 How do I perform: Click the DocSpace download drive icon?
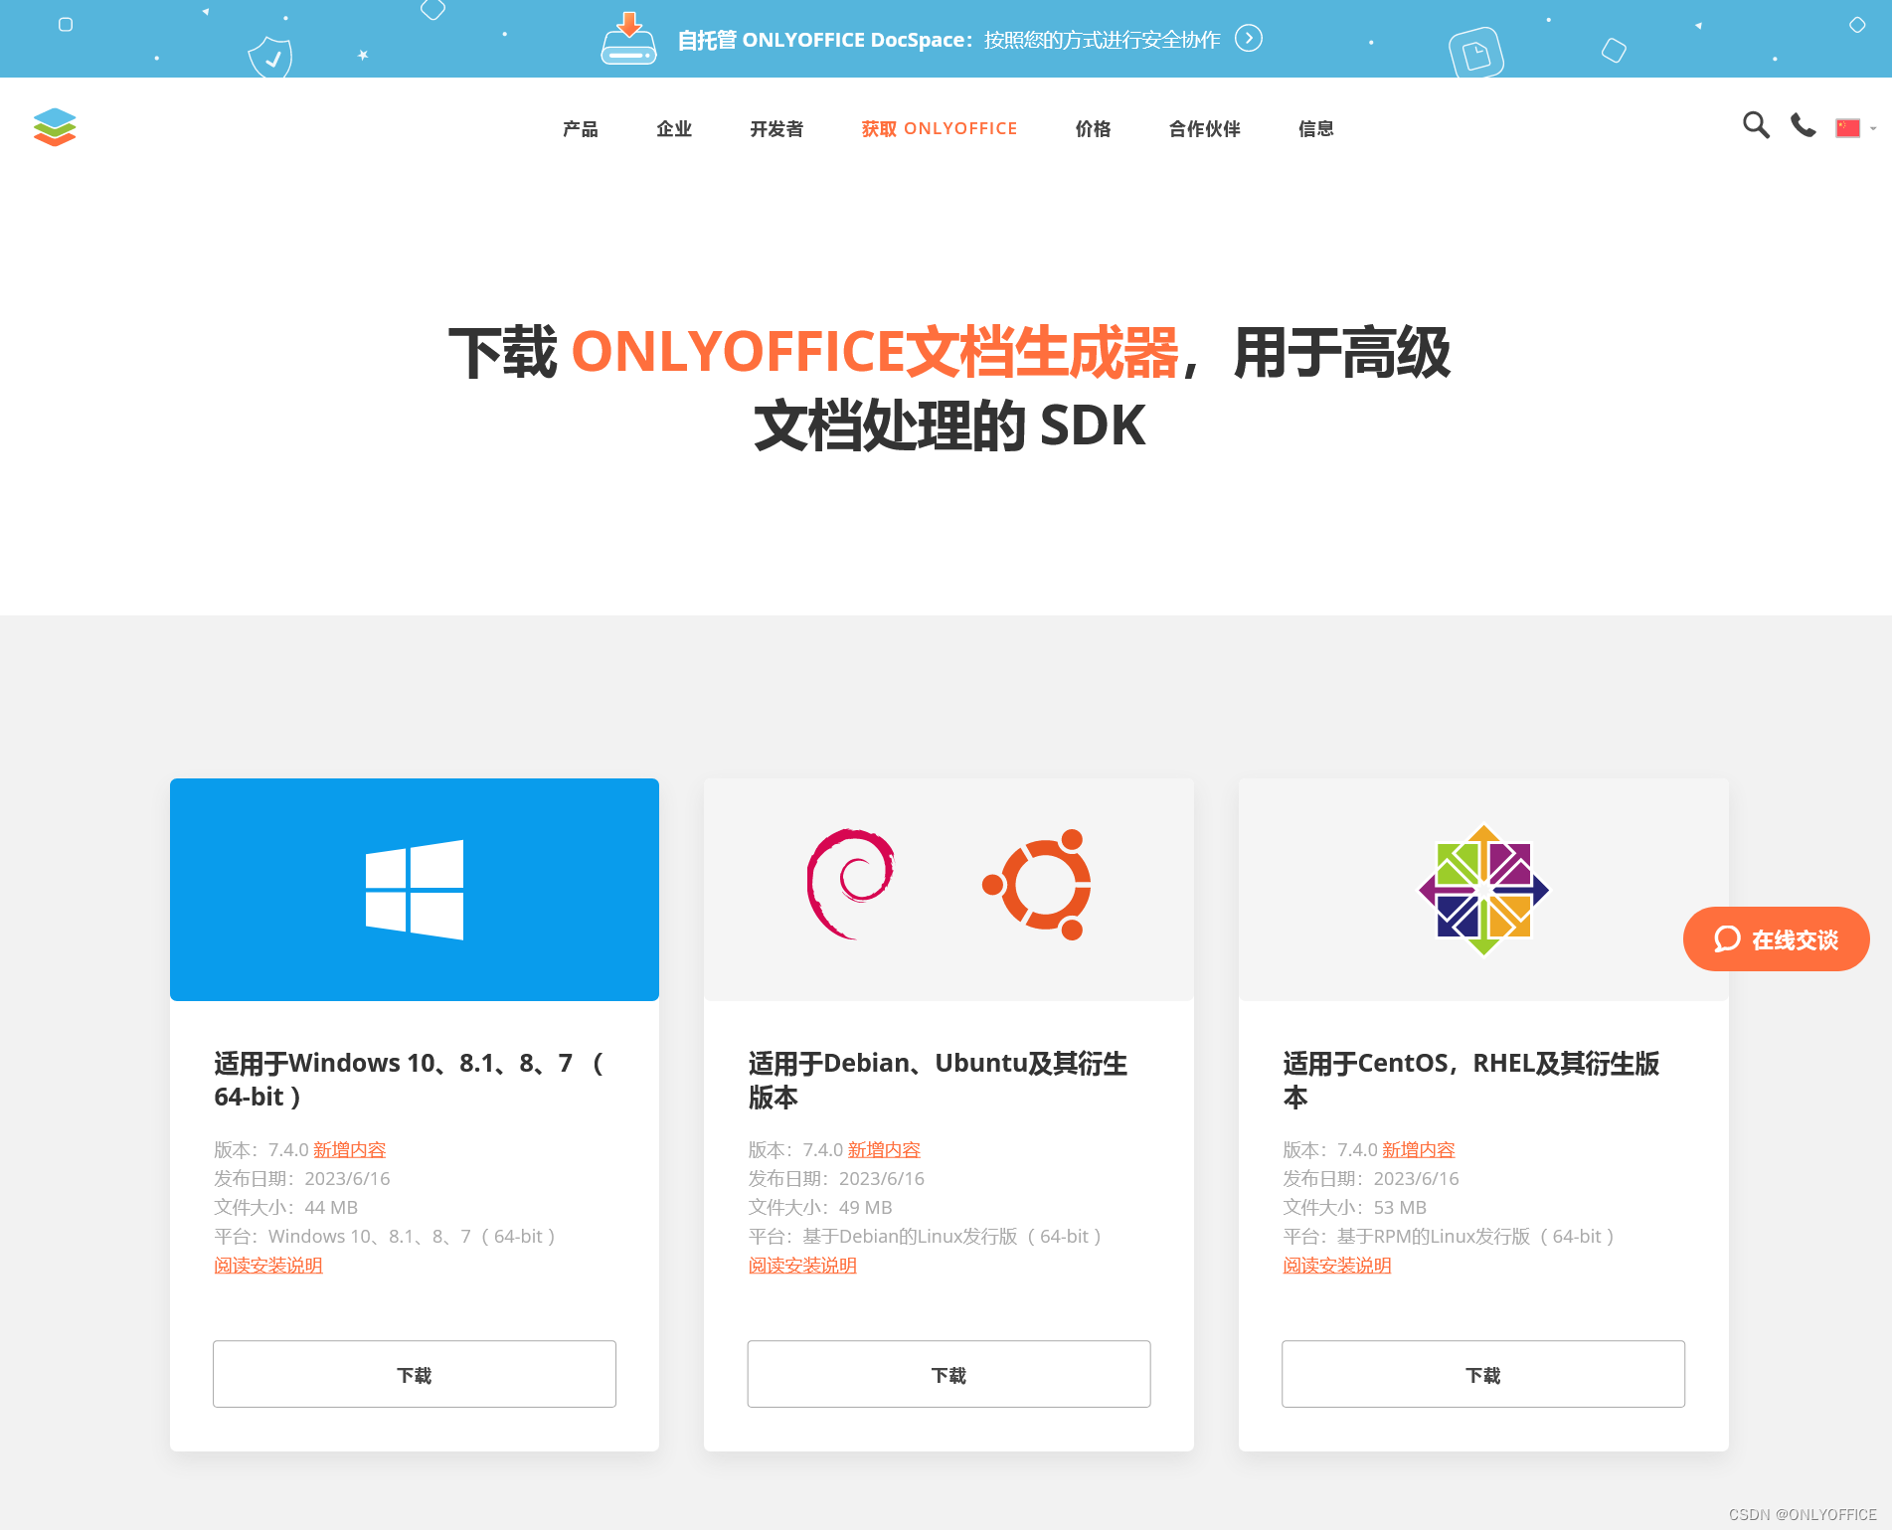(x=628, y=38)
